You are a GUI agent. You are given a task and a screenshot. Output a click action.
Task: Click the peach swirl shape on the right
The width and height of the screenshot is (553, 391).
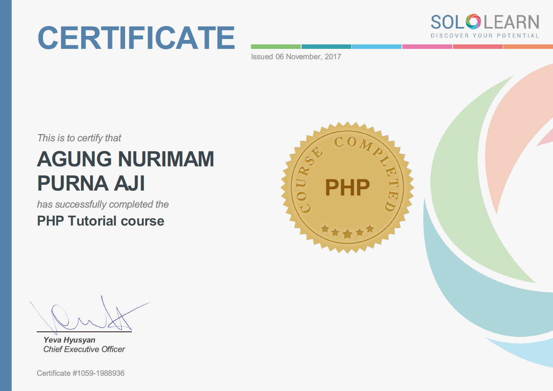(x=515, y=135)
